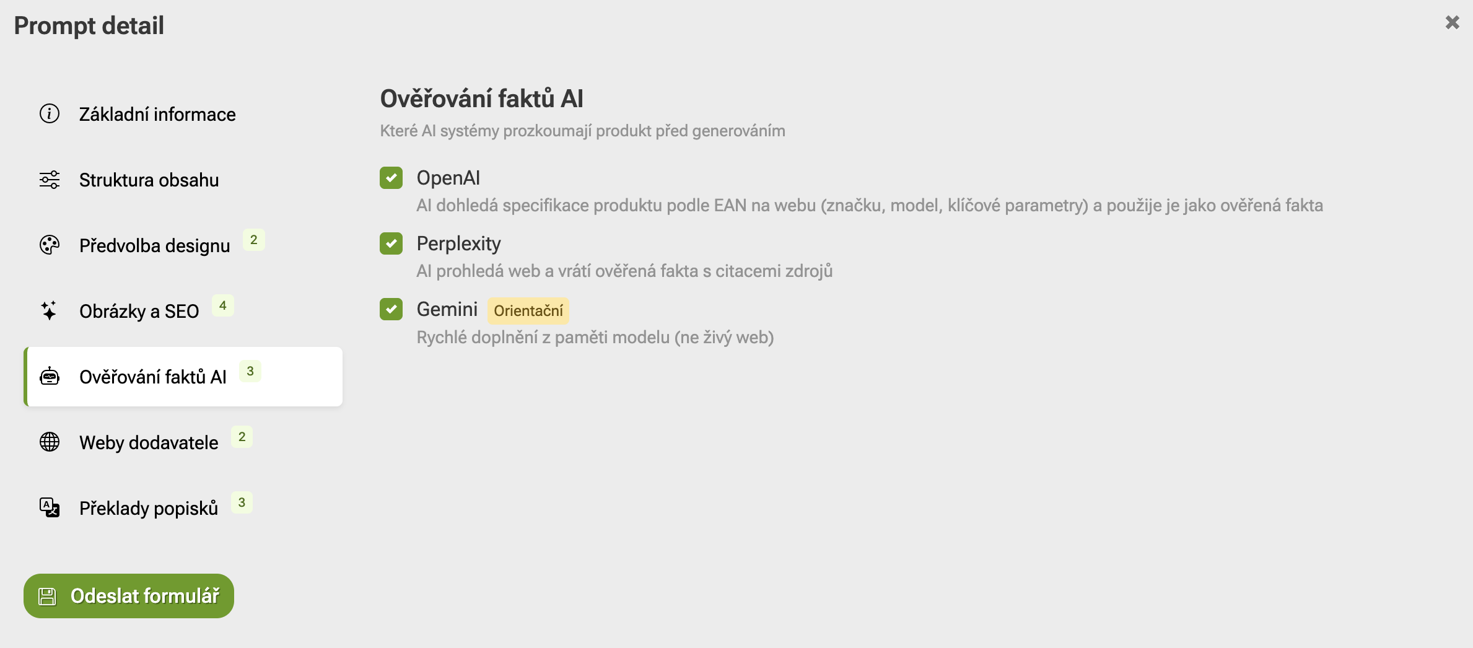Screen dimensions: 1473x648
Task: Open the Weby dodavatele tab label
Action: (x=149, y=443)
